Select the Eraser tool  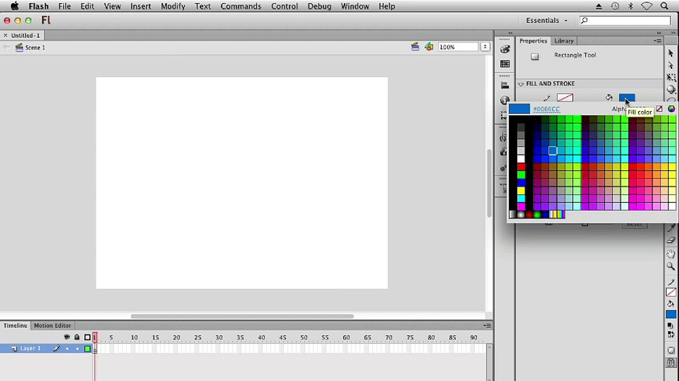(671, 241)
